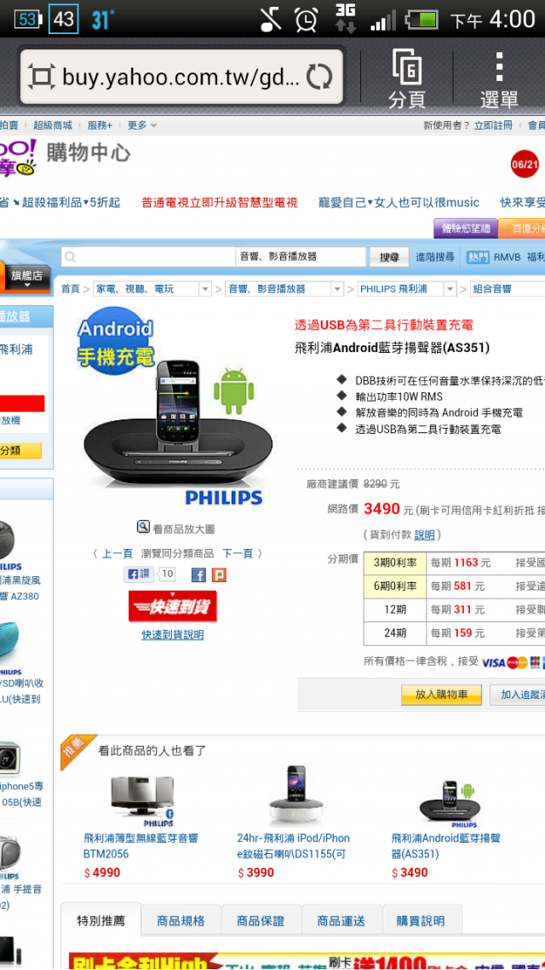This screenshot has width=545, height=970.
Task: Click the 搜尋 search button
Action: pyautogui.click(x=389, y=257)
